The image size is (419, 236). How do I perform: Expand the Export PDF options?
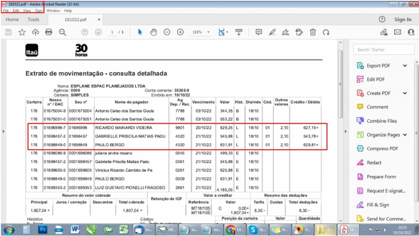click(x=405, y=66)
